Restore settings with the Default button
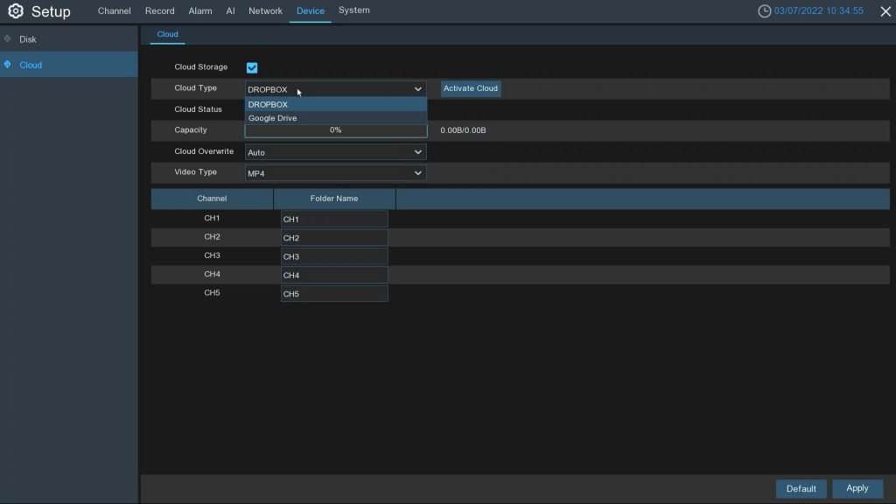This screenshot has width=896, height=504. coord(801,488)
